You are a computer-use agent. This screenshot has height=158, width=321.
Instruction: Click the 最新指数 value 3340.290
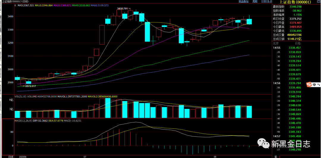pyautogui.click(x=295, y=7)
